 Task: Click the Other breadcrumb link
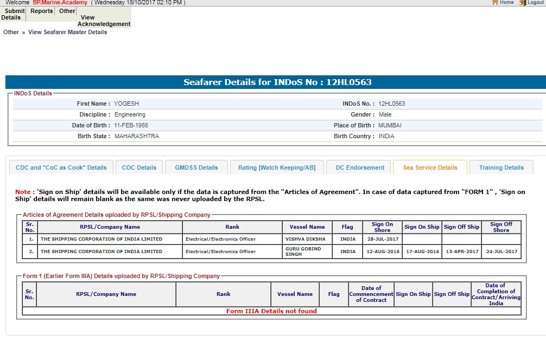11,32
